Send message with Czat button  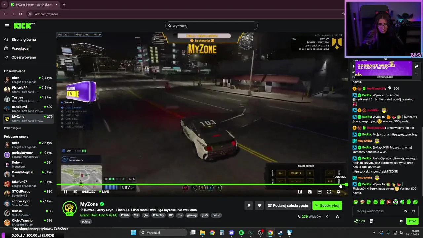(x=412, y=221)
